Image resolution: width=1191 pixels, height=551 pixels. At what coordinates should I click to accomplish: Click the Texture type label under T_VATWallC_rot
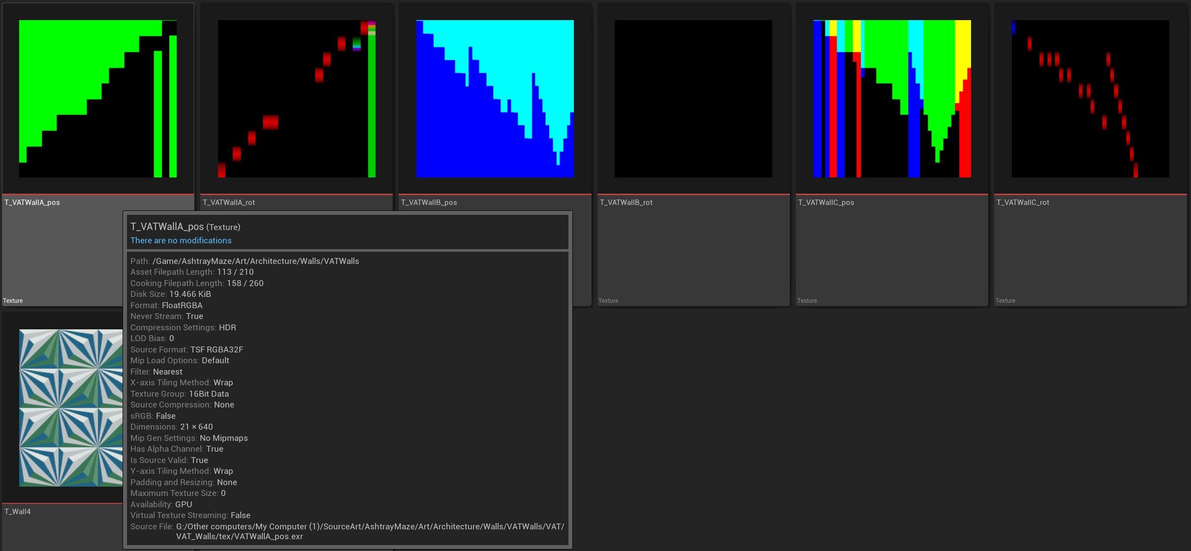1005,301
